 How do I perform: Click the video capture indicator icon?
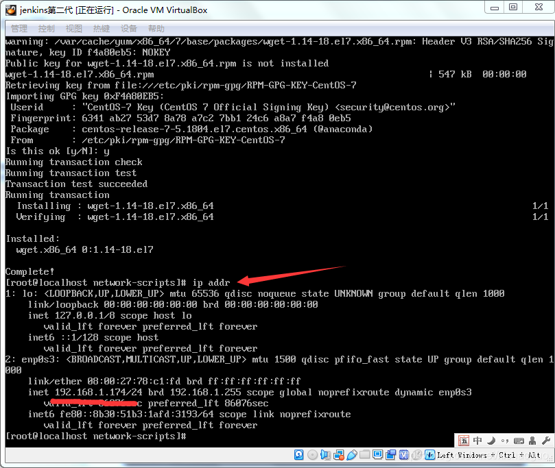[391, 455]
